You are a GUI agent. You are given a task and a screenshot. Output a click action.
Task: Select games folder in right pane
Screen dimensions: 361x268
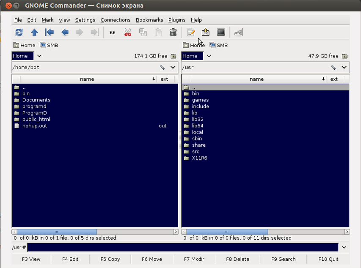265,100
